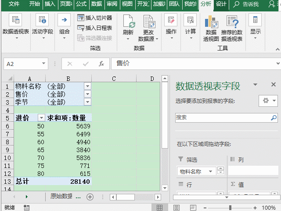
Task: Expand the formula bar
Action: 278,63
